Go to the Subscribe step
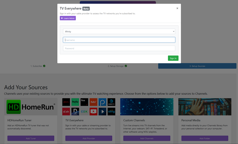Viewport: 238px width, 144px height. 38,66
